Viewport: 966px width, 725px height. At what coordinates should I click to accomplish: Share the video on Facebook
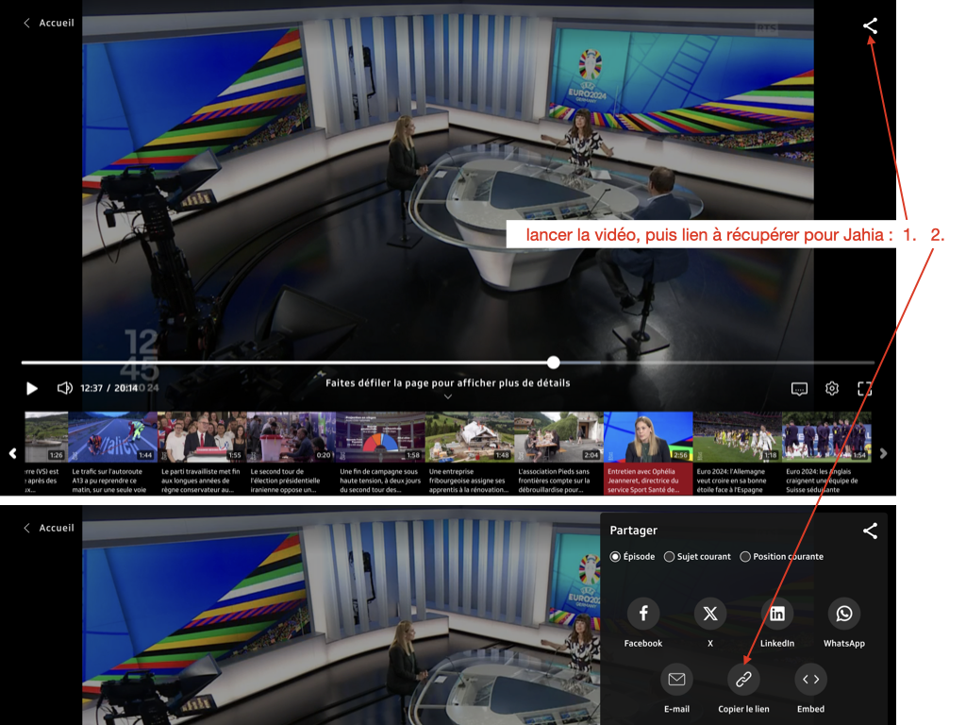coord(643,614)
